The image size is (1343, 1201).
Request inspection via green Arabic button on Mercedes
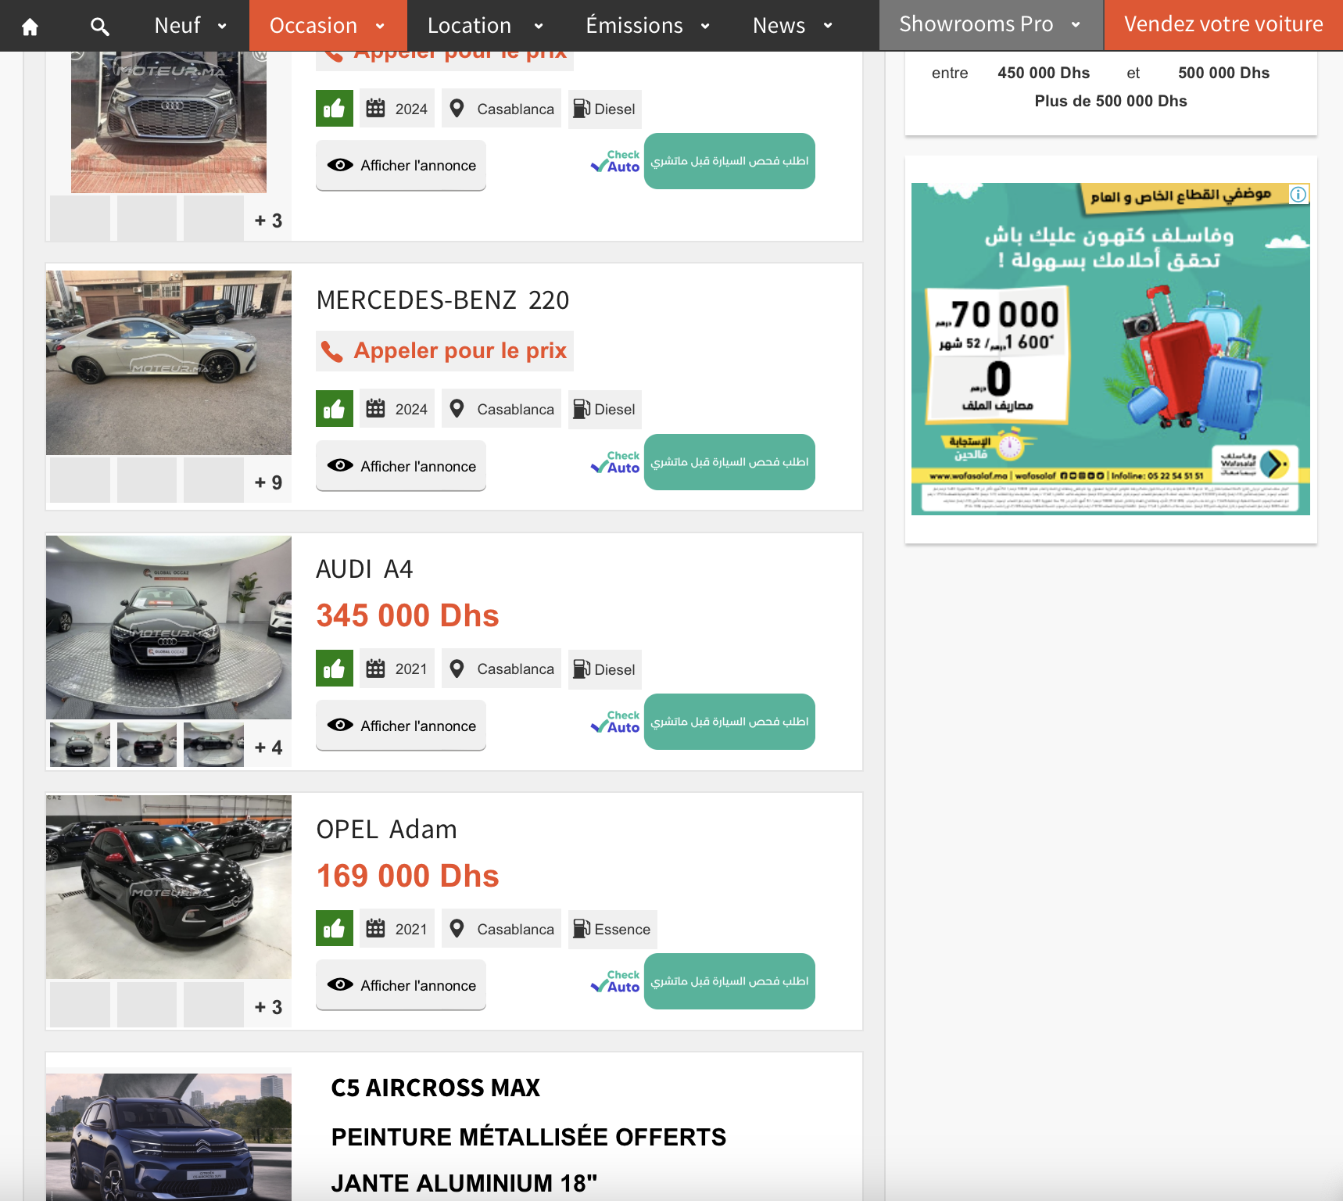pos(729,462)
